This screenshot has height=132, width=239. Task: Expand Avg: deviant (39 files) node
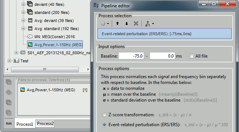click(23, 21)
